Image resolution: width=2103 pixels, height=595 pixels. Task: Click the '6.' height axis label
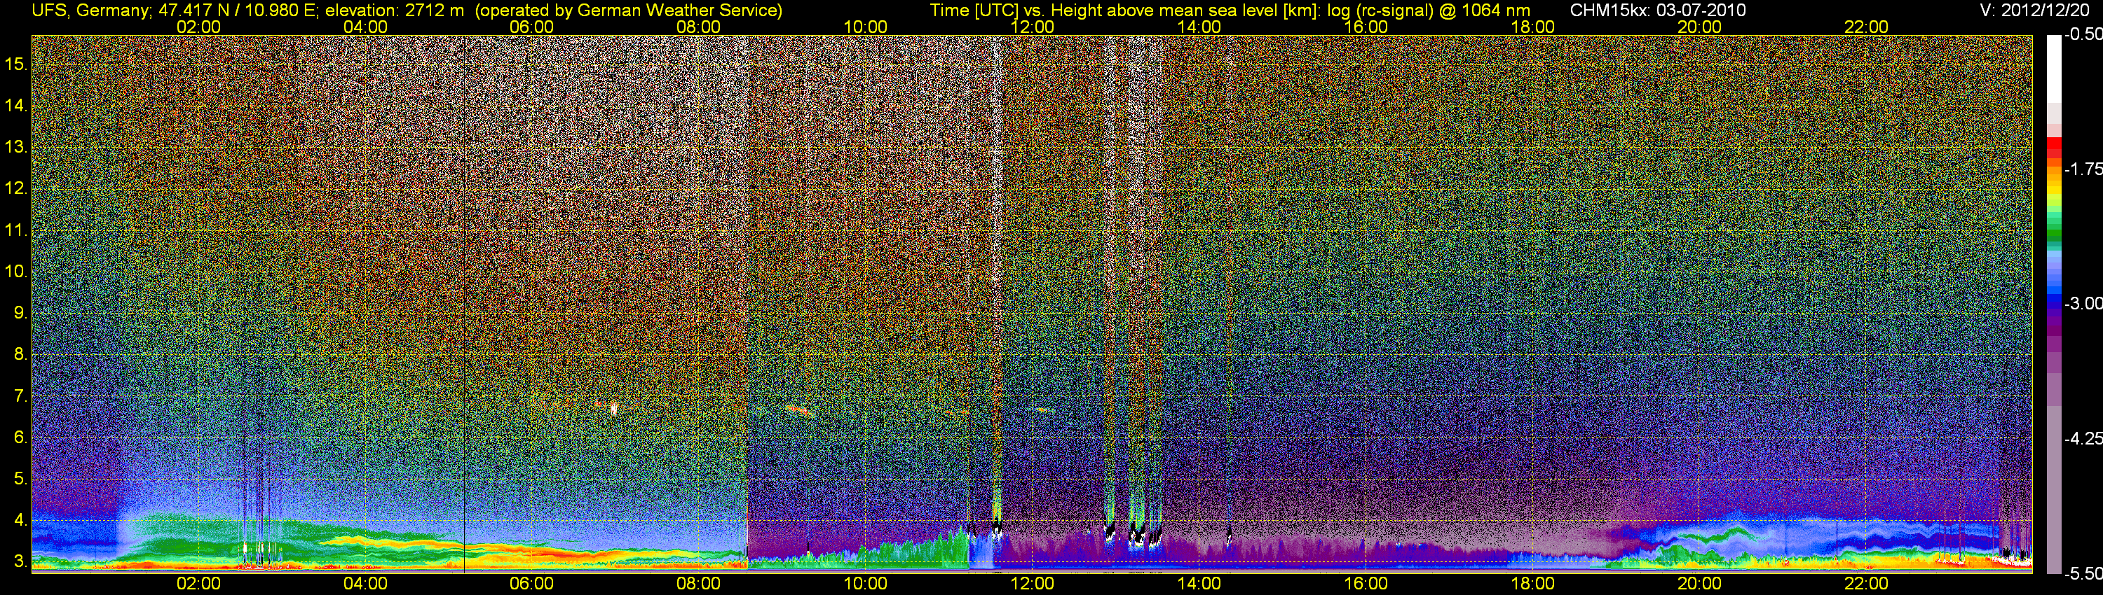20,437
